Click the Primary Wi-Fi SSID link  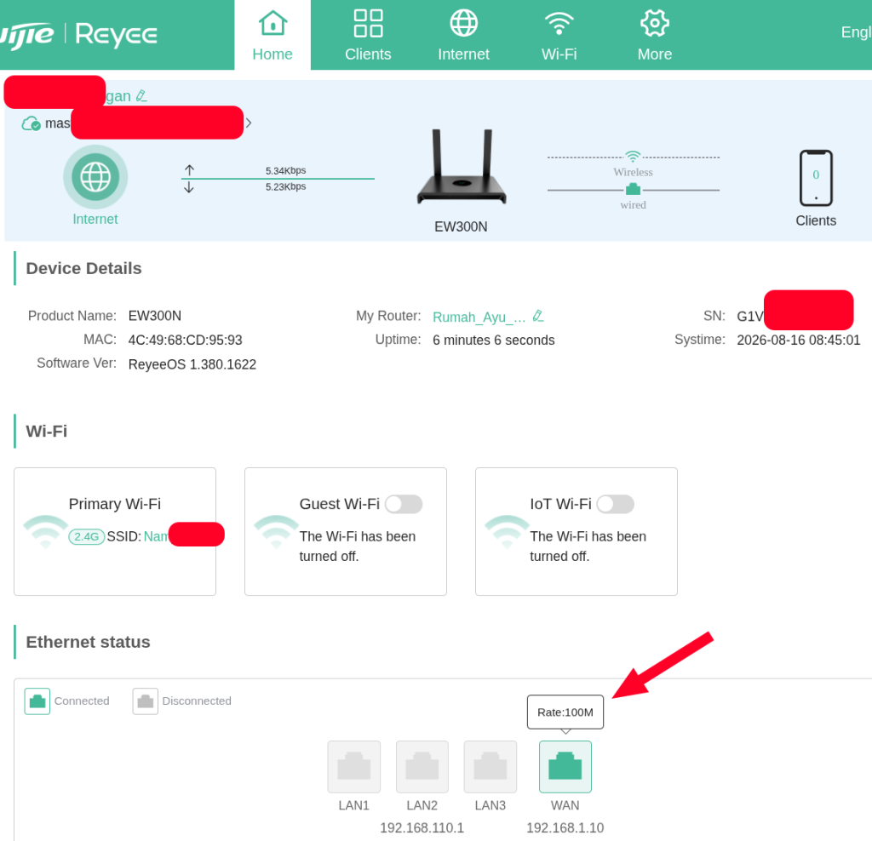[156, 536]
